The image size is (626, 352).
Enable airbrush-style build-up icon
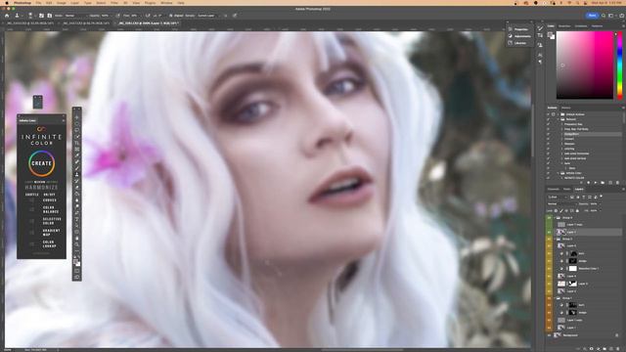click(148, 16)
